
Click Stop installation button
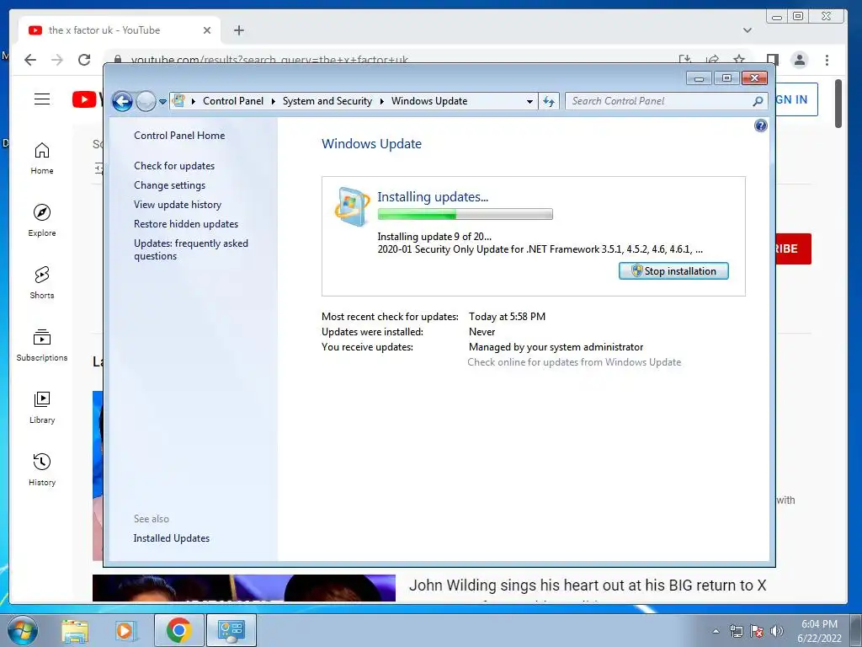pyautogui.click(x=673, y=270)
